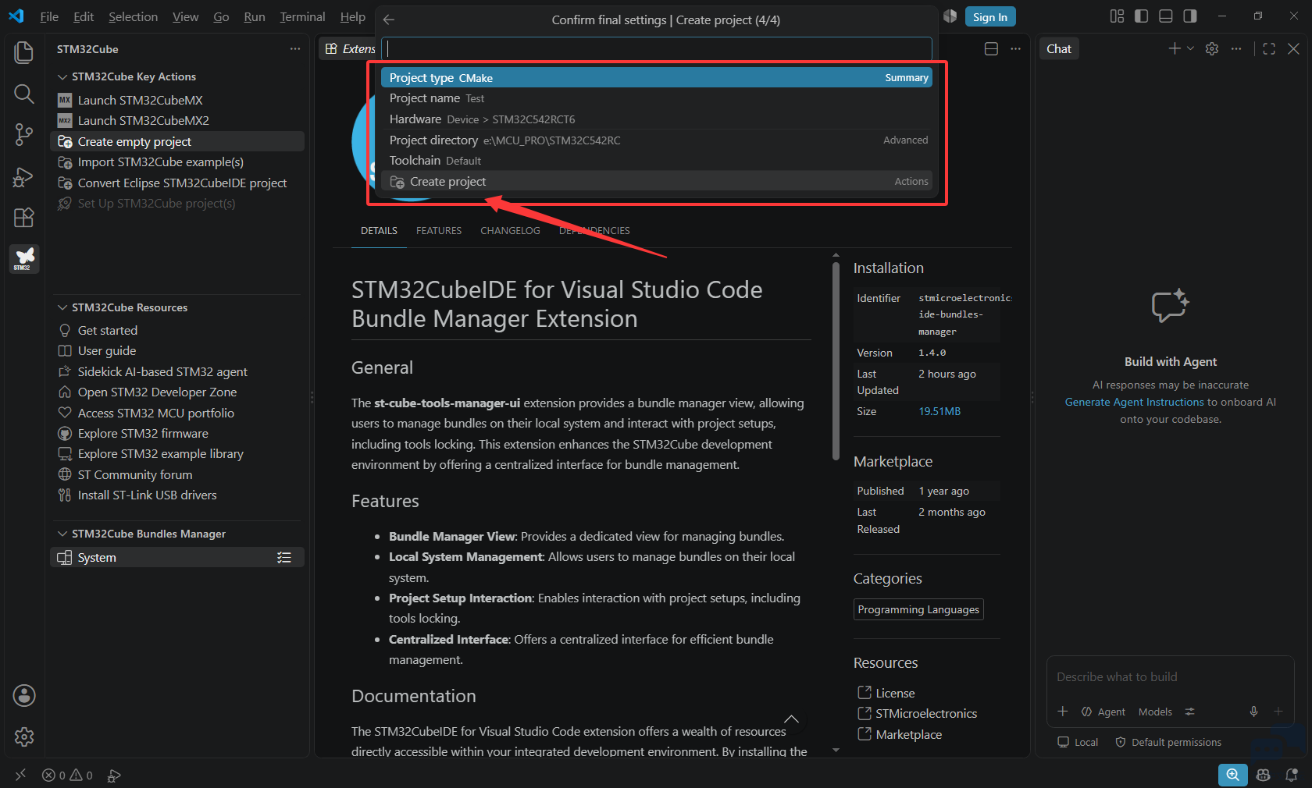Open the Agent mode dropdown
The height and width of the screenshot is (788, 1312).
click(x=1103, y=712)
